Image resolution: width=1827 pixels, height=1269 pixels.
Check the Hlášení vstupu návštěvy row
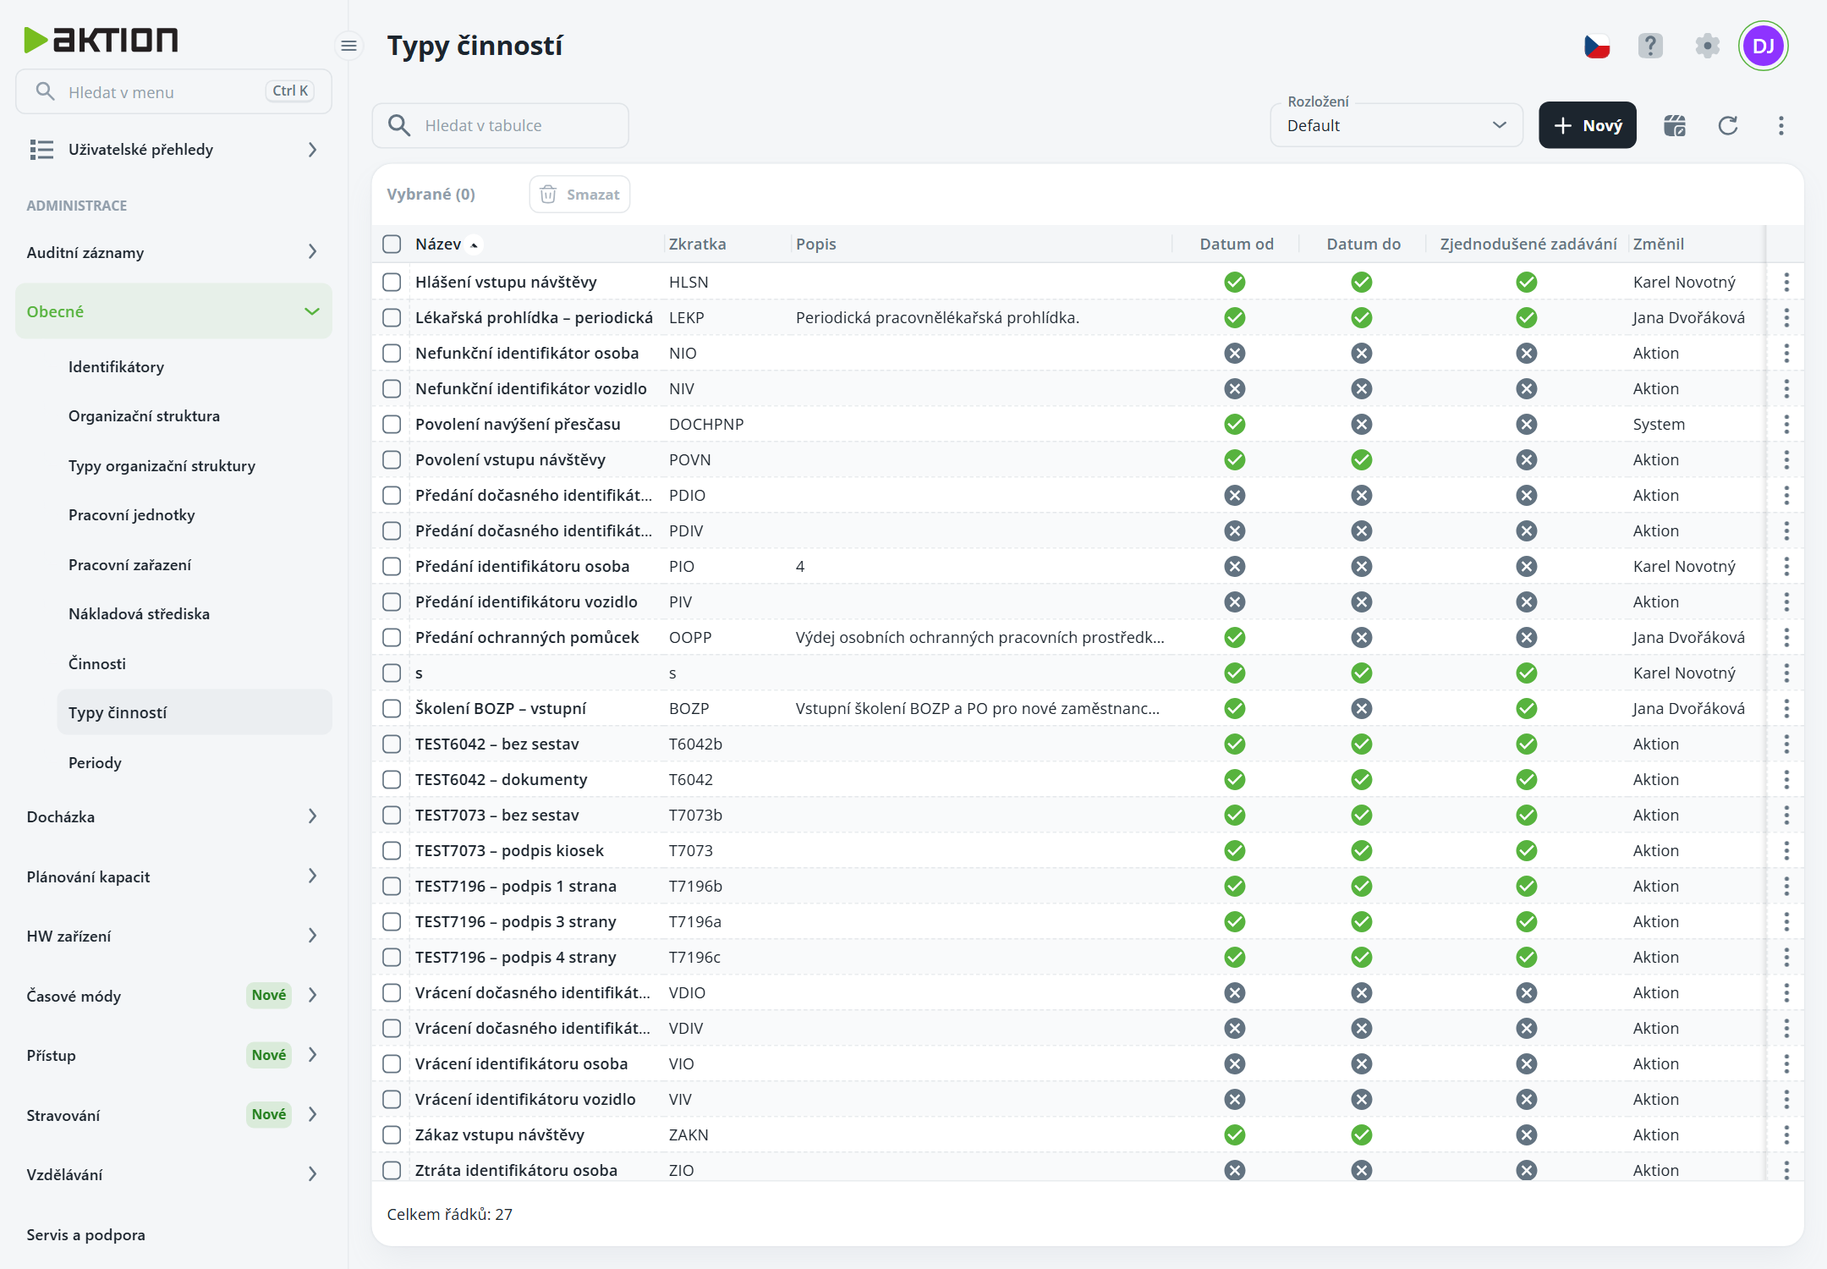[392, 282]
